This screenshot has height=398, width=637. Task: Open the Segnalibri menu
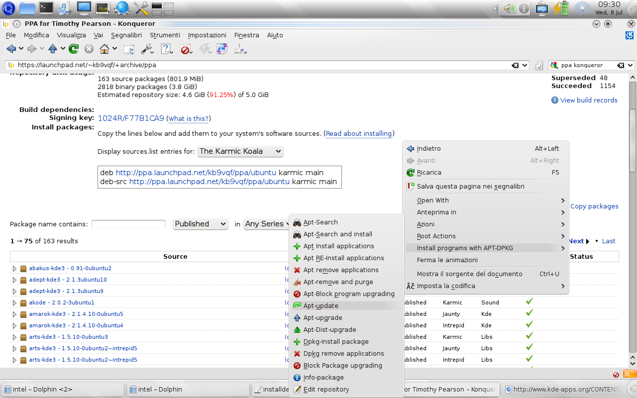[126, 35]
